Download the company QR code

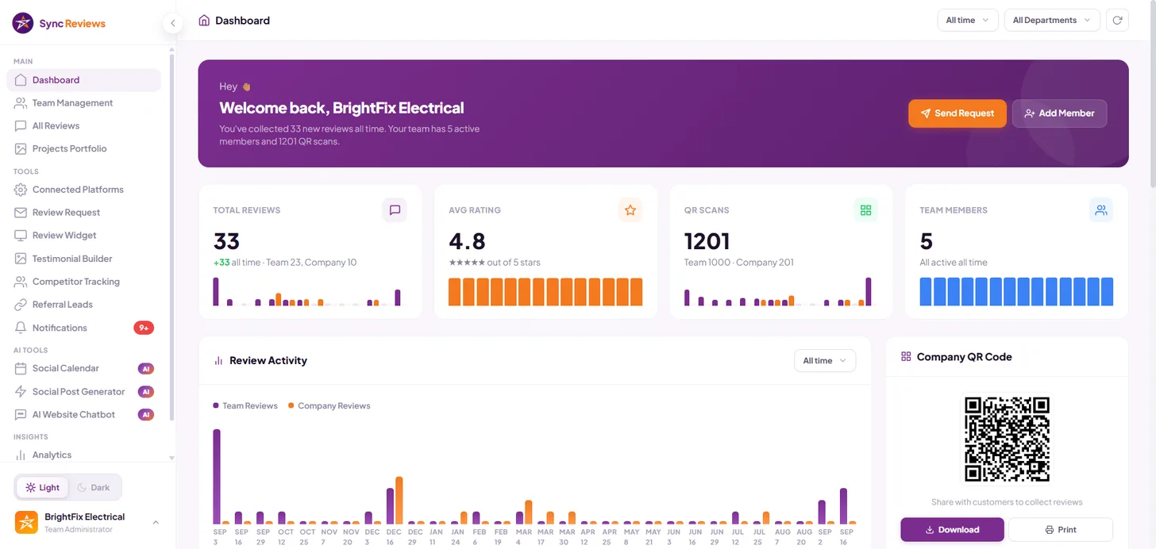click(952, 529)
